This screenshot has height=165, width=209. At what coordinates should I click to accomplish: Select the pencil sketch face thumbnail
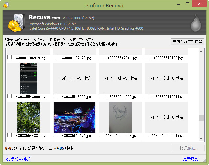[x=120, y=117]
